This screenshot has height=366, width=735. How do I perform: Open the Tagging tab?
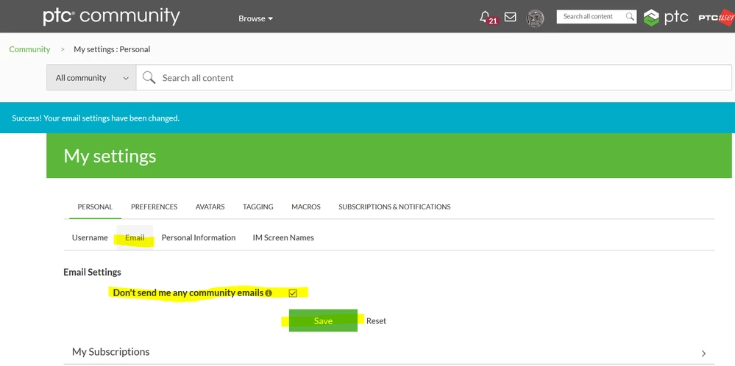point(258,207)
